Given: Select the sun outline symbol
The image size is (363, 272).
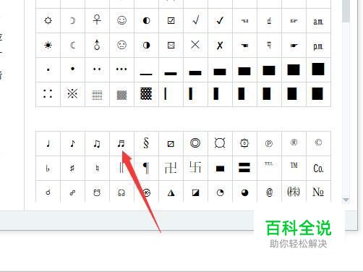Looking at the screenshot, I should pos(48,20).
